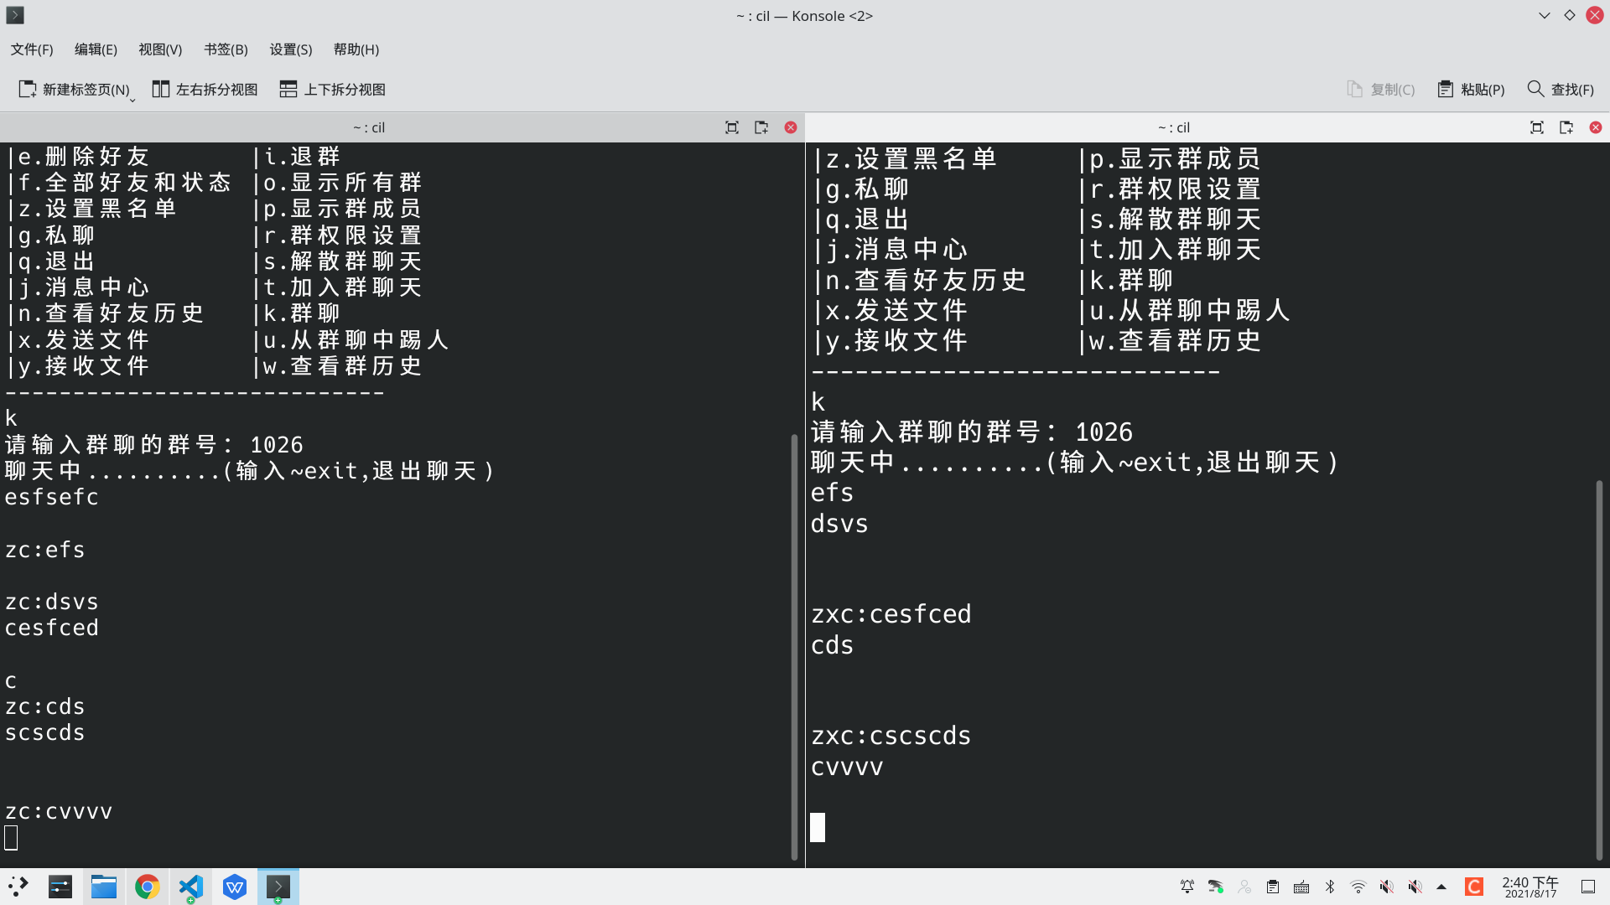This screenshot has width=1610, height=905.
Task: Click the right pane title '~ : cil'
Action: 1174,127
